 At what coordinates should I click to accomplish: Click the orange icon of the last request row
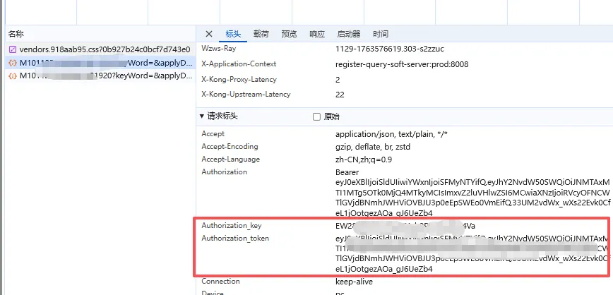pos(13,76)
